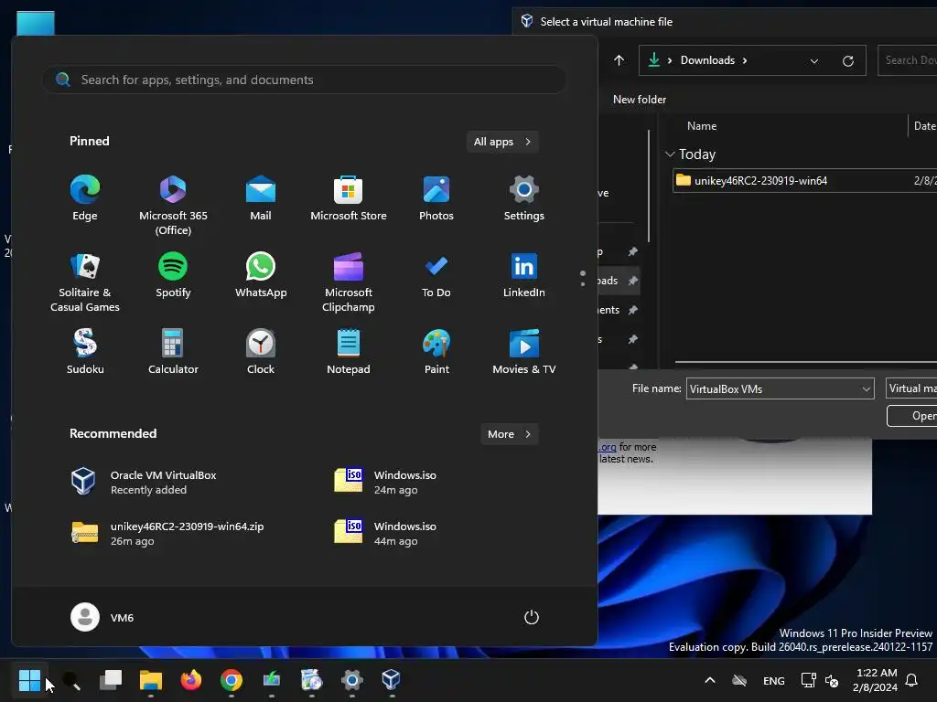Image resolution: width=937 pixels, height=702 pixels.
Task: Open File name combo box dropdown
Action: click(866, 389)
